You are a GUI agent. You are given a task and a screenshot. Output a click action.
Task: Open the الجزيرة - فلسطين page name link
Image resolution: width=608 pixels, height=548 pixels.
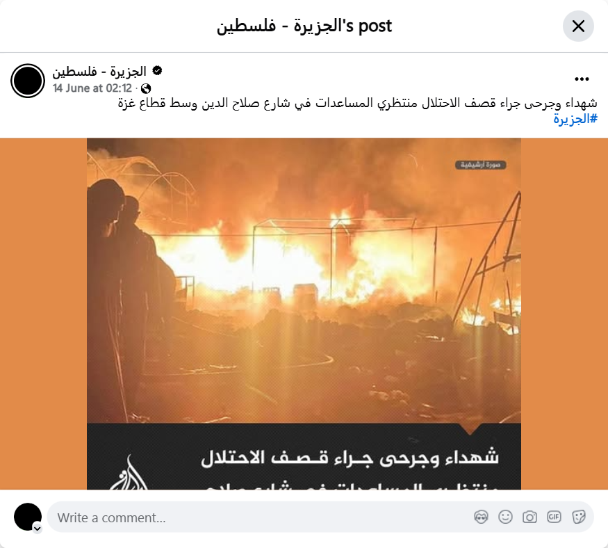coord(99,71)
